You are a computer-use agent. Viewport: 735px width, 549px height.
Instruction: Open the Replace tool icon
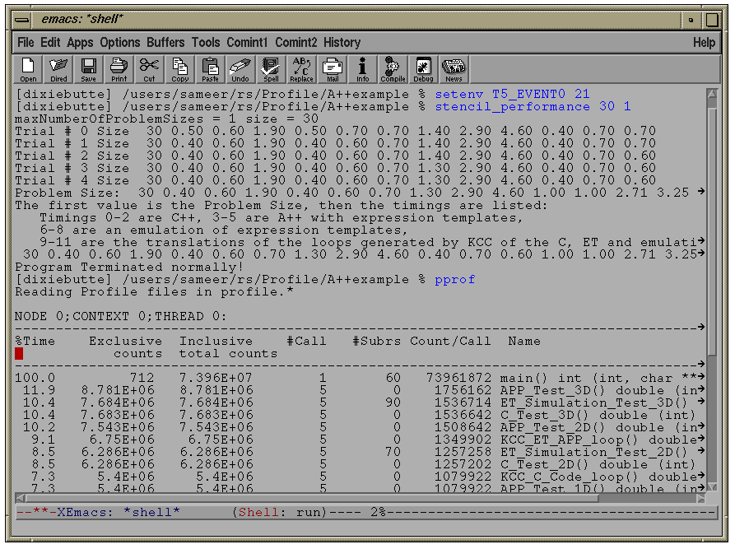[301, 69]
